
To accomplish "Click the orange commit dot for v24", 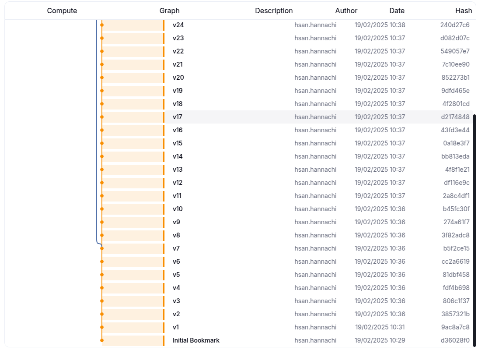I will [x=102, y=25].
